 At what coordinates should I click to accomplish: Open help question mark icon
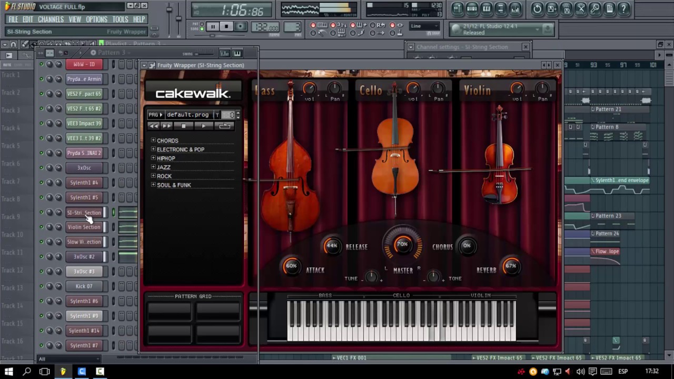[x=623, y=8]
